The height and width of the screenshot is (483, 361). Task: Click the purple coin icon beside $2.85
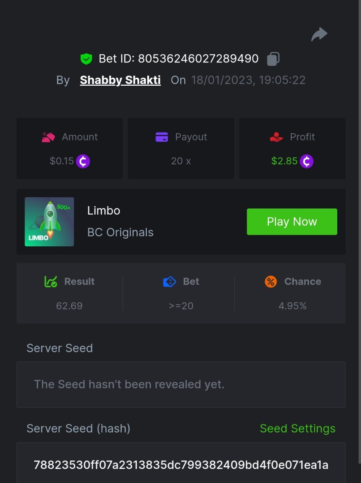(306, 161)
